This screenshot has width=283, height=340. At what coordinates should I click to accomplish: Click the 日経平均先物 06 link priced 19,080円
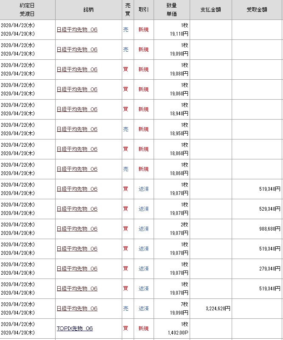[x=77, y=70]
